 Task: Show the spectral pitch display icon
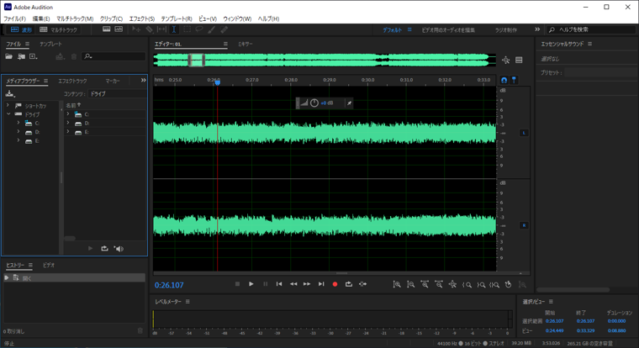[119, 29]
